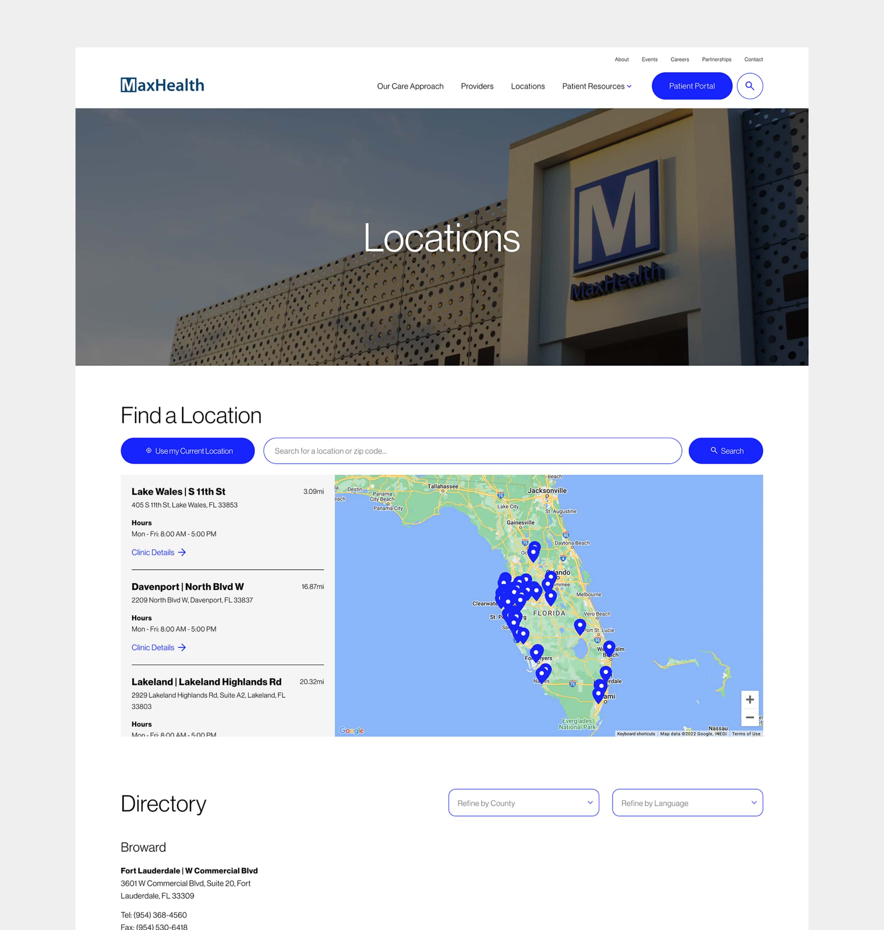Click the Google logo on map
884x930 pixels.
pyautogui.click(x=351, y=730)
